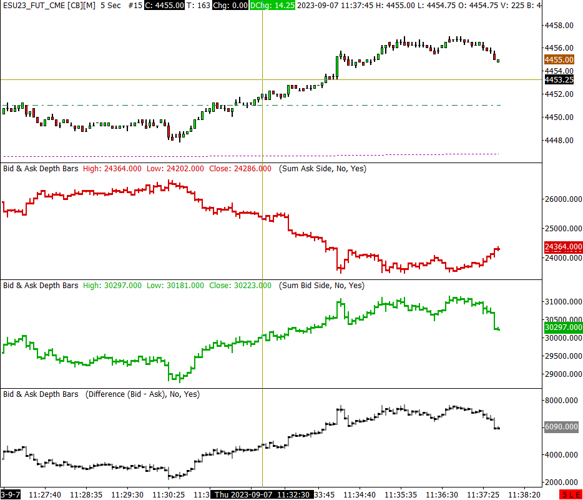
Task: Click the 4456.00 price scale label
Action: 559,47
